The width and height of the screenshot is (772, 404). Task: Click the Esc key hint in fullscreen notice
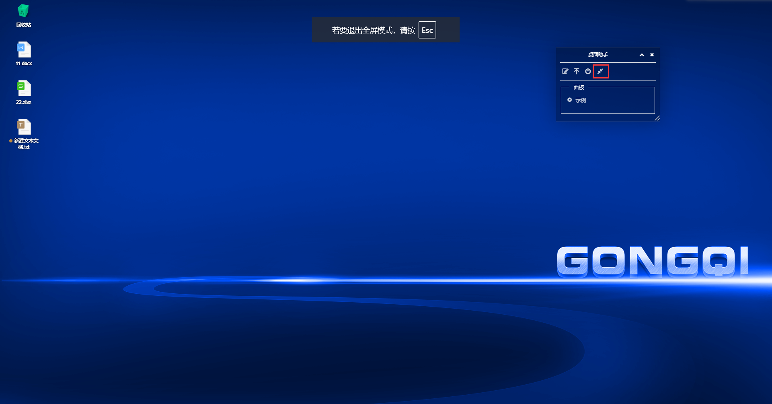point(427,30)
